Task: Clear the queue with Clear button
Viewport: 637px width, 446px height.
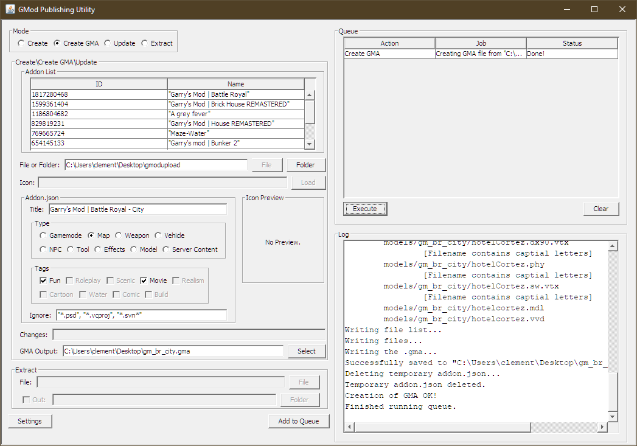Action: [x=601, y=209]
